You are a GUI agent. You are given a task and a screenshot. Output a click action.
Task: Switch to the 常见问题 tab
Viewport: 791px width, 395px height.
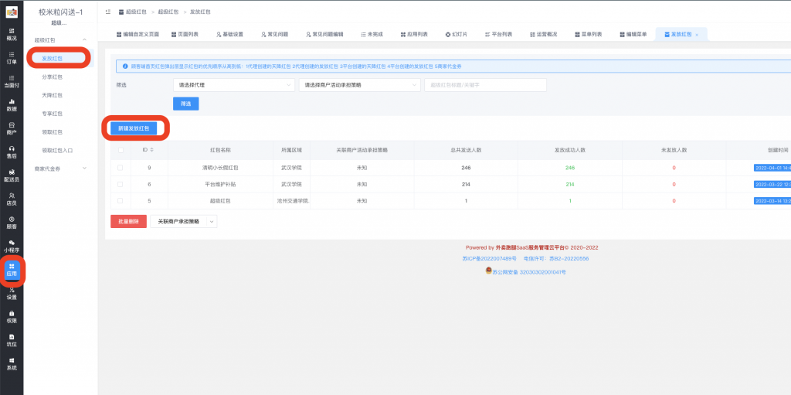pos(275,34)
